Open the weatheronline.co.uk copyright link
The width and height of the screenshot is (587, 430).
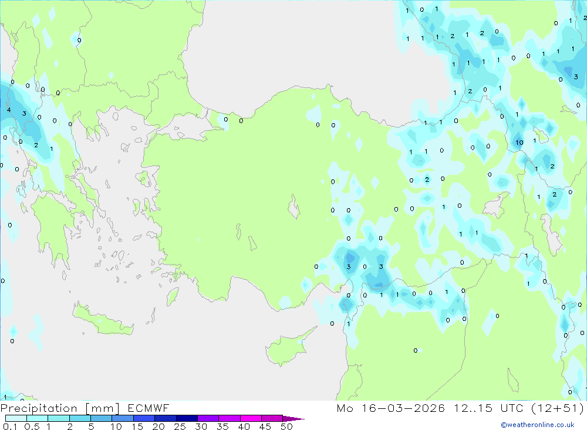pyautogui.click(x=538, y=425)
